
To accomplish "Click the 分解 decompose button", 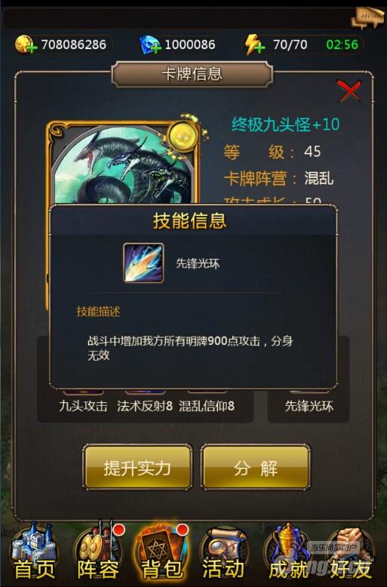I will pyautogui.click(x=256, y=467).
